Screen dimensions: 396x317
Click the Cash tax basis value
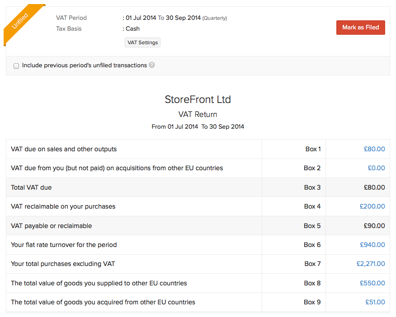pos(132,28)
